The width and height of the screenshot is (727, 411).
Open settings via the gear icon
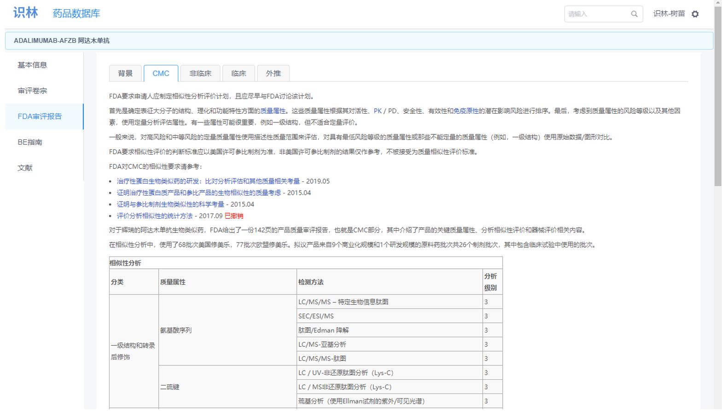(695, 14)
